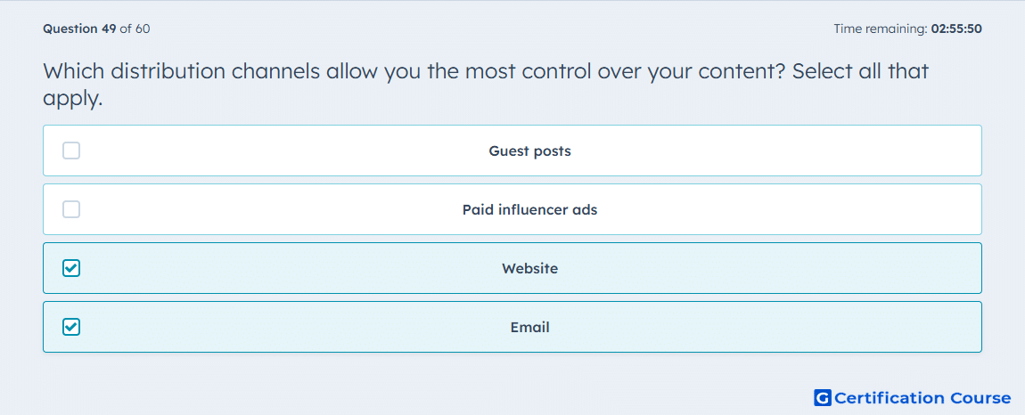Image resolution: width=1025 pixels, height=415 pixels.
Task: Tick the Paid influencer ads checkbox
Action: pyautogui.click(x=71, y=210)
